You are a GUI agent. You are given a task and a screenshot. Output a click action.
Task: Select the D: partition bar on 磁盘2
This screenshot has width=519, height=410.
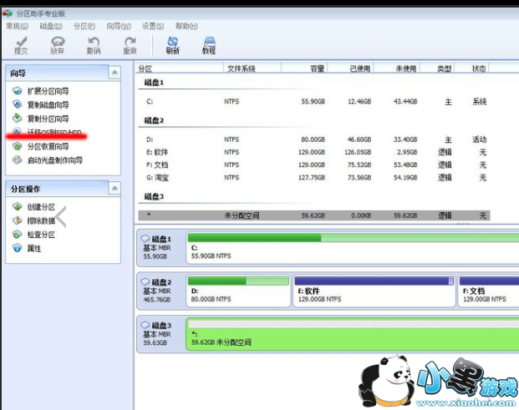(x=240, y=291)
